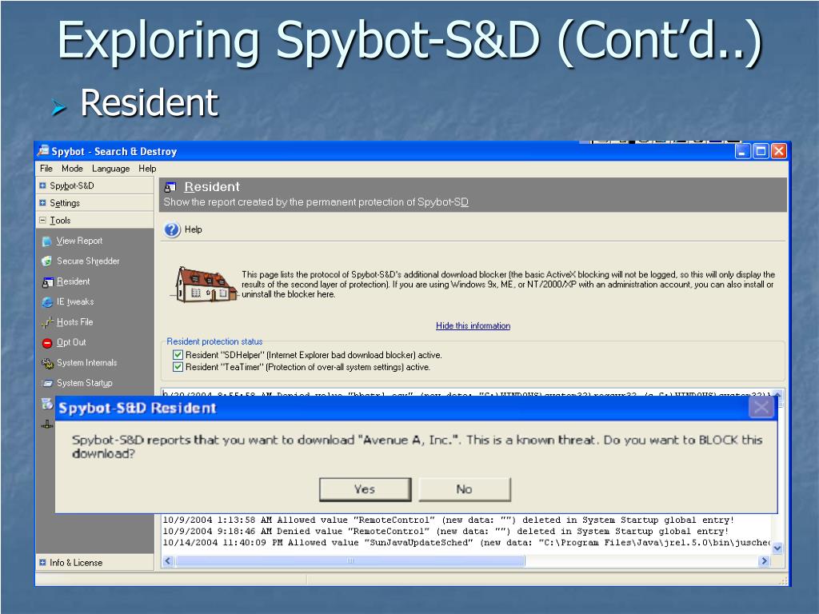Click the SunJavaUpdateSched log entry
Image resolution: width=819 pixels, height=614 pixels.
(x=466, y=543)
